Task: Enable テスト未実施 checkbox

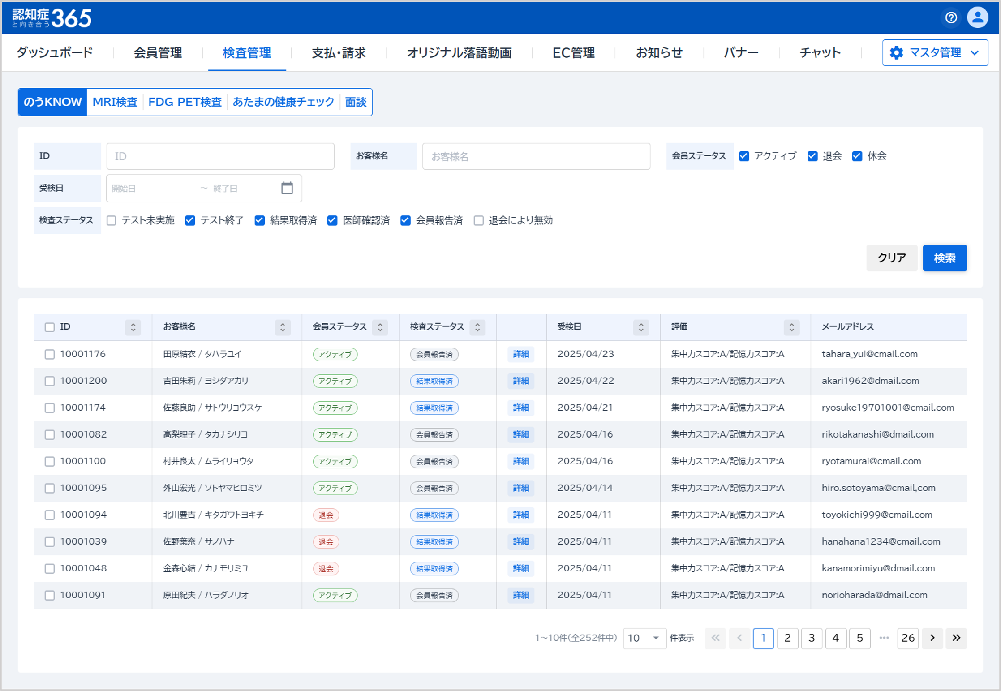Action: [x=112, y=220]
